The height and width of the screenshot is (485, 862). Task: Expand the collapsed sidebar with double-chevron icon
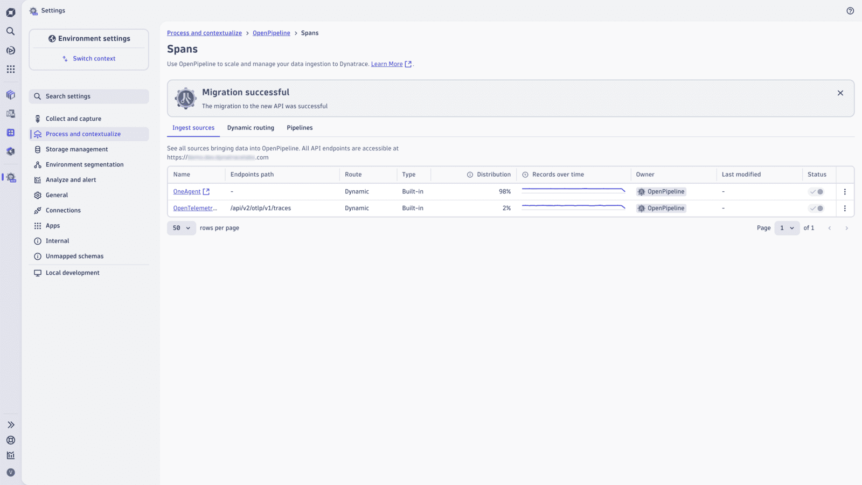point(10,425)
